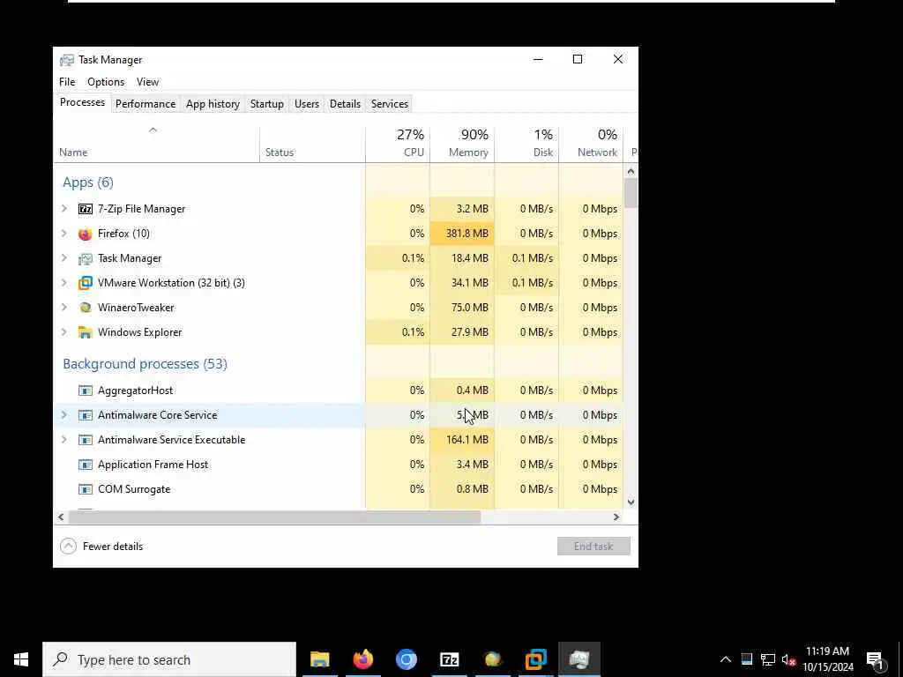This screenshot has width=903, height=677.
Task: Expand the WinaeroTweaker process row
Action: (64, 308)
